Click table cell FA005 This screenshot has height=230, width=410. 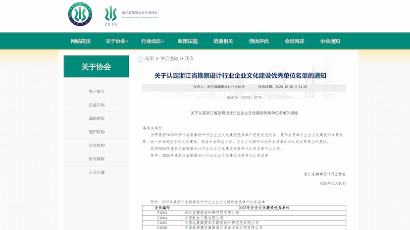point(162,223)
